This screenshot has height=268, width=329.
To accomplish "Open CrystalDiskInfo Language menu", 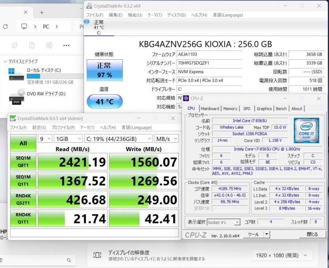I will 228,15.
